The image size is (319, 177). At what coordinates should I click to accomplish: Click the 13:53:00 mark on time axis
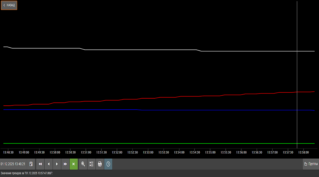point(148,152)
